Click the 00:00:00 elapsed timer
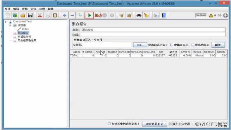The width and height of the screenshot is (231, 130). click(201, 15)
